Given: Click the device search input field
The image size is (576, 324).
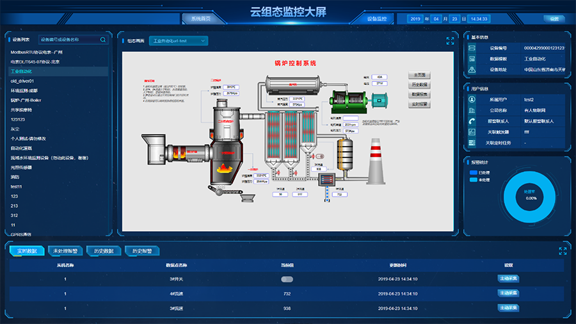Looking at the screenshot, I should (x=68, y=40).
